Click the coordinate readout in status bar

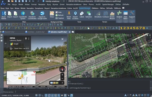pyautogui.click(x=15, y=95)
